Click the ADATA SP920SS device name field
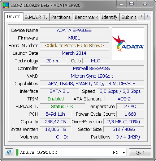 coord(74,30)
